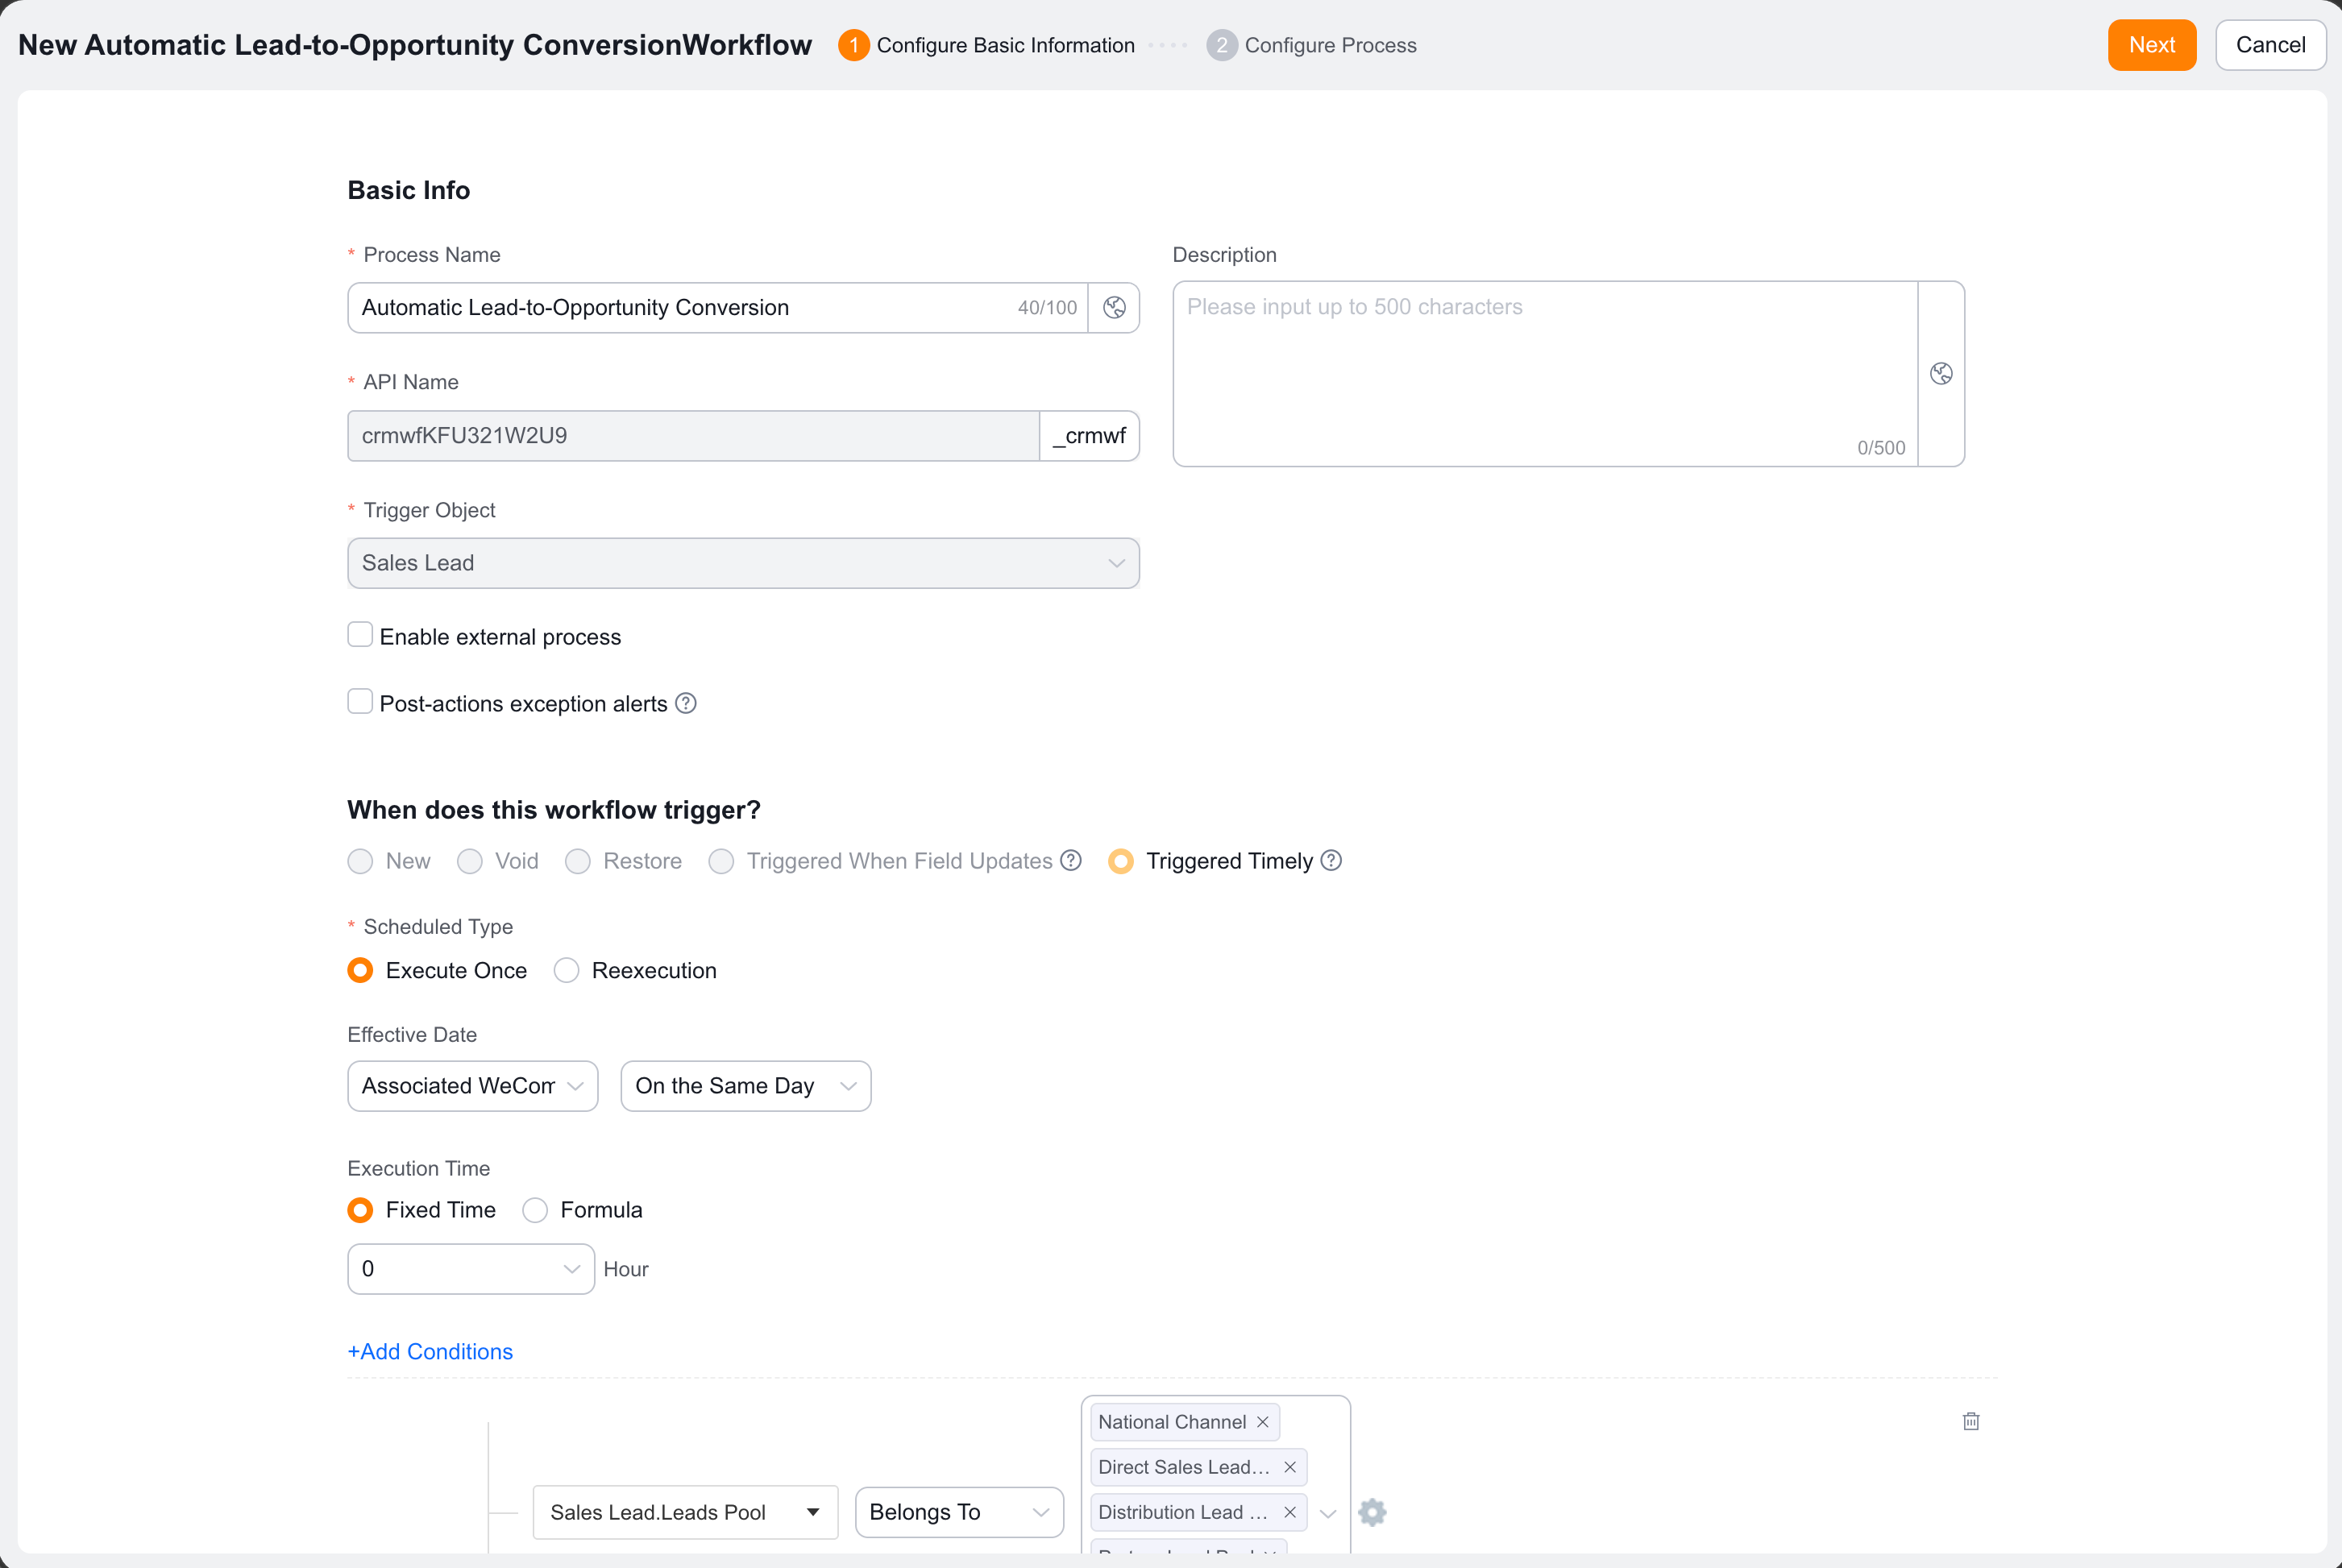The image size is (2342, 1568).
Task: Go to Configure Basic Information step
Action: [x=986, y=45]
